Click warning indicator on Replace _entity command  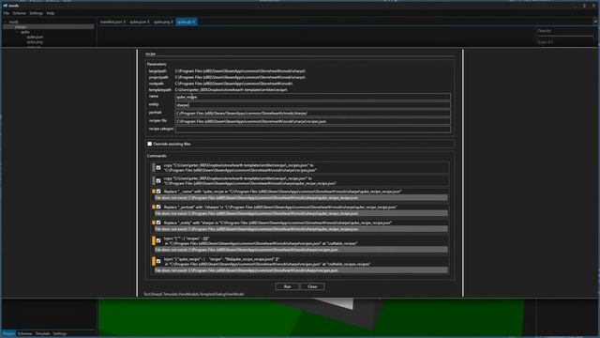154,223
